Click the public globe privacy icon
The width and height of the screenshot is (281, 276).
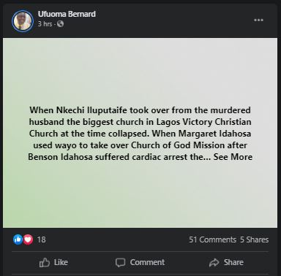point(60,24)
